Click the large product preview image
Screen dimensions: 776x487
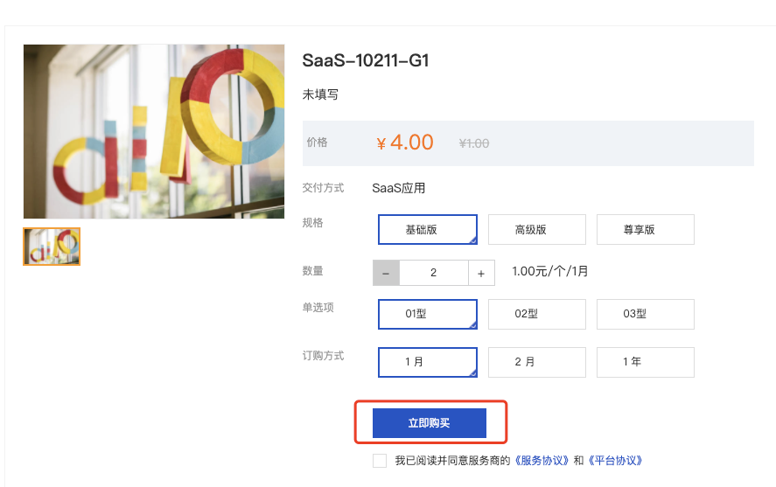click(154, 131)
